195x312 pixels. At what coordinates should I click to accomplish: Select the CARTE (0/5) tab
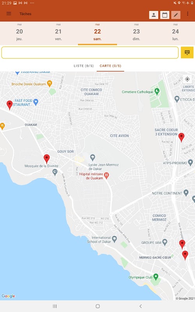[x=110, y=66]
